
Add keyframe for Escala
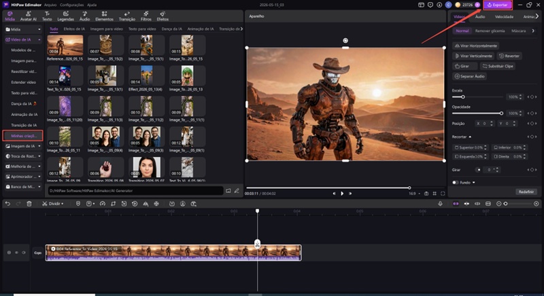click(x=532, y=97)
